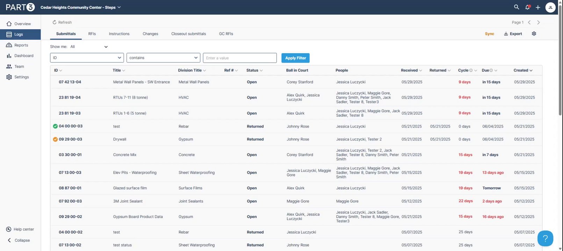Screen dimensions: 563x251
Task: Click the Cycle info icon
Action: [x=471, y=70]
